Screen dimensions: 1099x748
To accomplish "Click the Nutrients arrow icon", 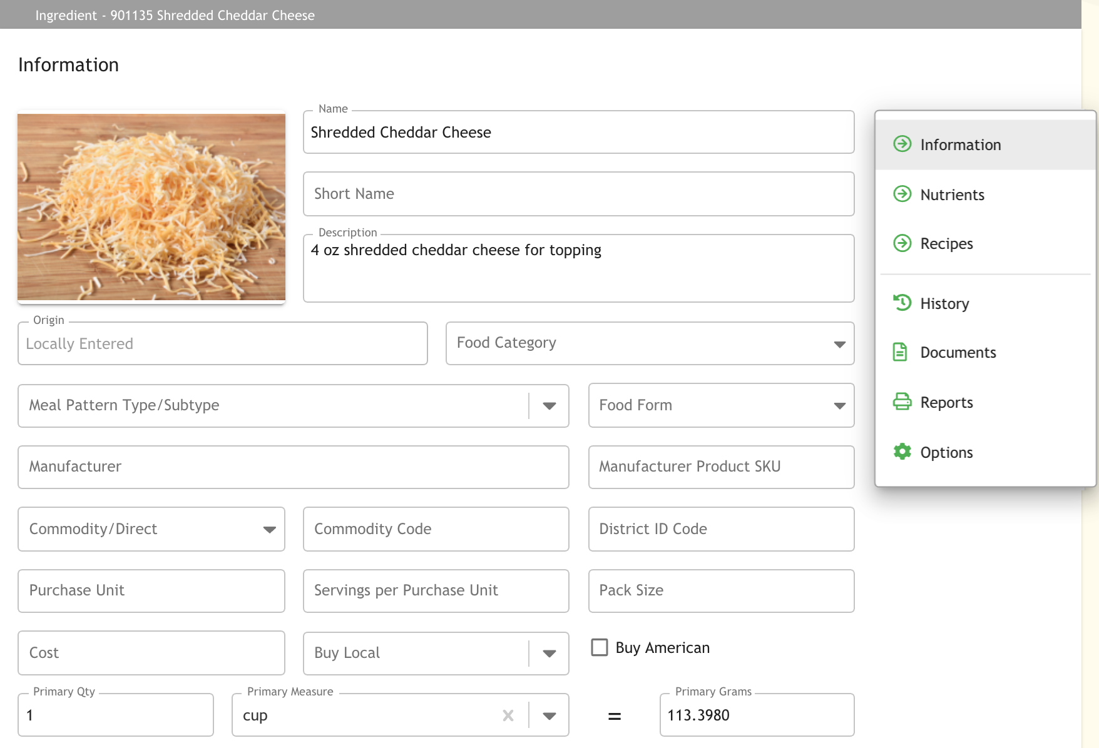I will click(x=902, y=194).
